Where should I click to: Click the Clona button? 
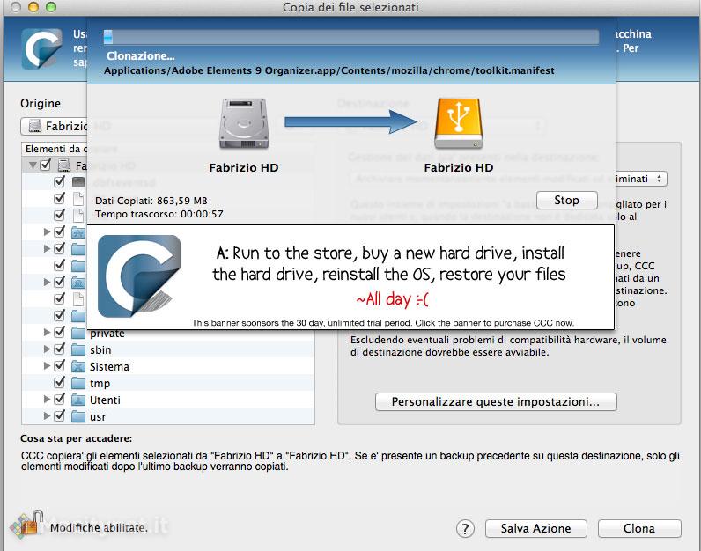639,529
